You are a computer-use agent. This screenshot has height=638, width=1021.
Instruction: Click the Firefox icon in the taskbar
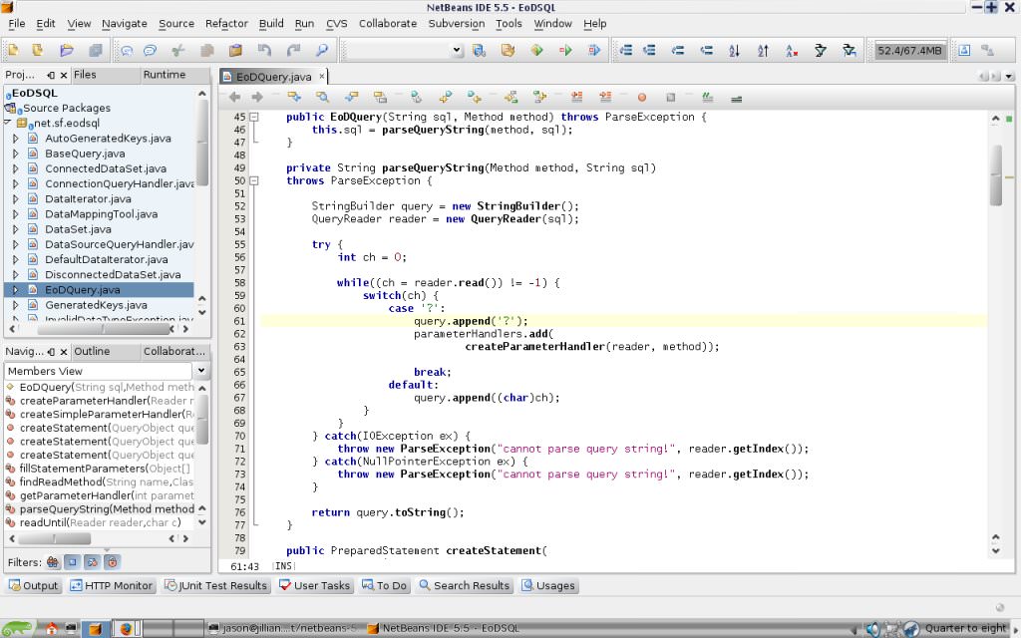[126, 629]
